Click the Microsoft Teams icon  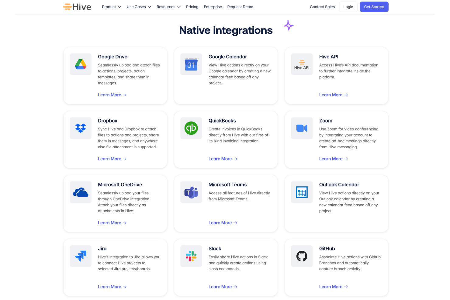(x=191, y=192)
